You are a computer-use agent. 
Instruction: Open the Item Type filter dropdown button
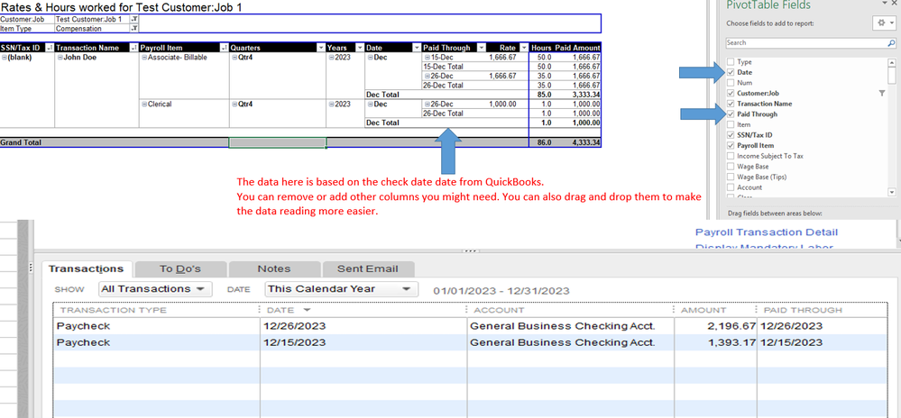pyautogui.click(x=134, y=28)
